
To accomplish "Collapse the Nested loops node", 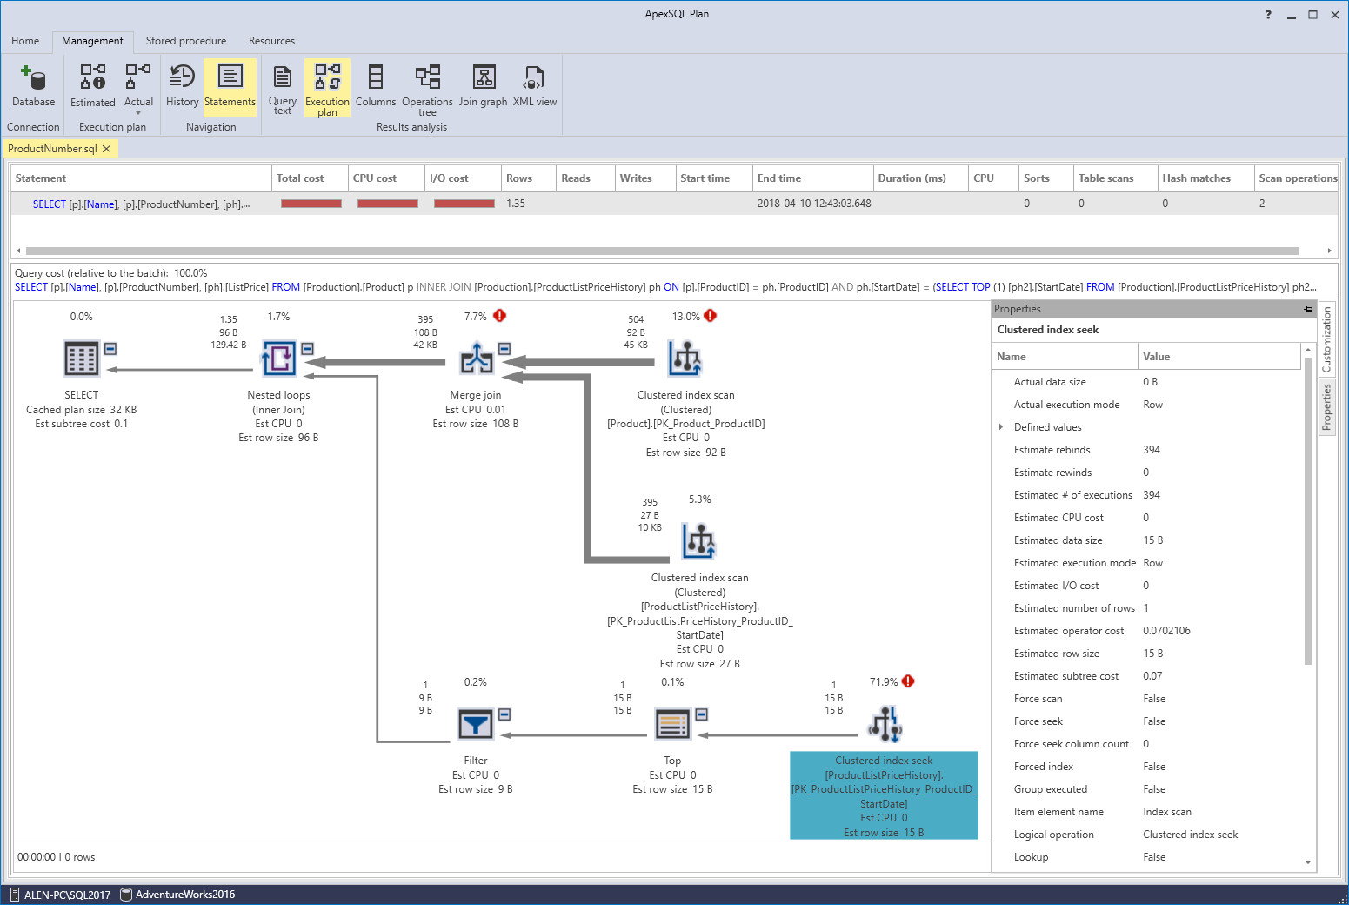I will point(308,349).
